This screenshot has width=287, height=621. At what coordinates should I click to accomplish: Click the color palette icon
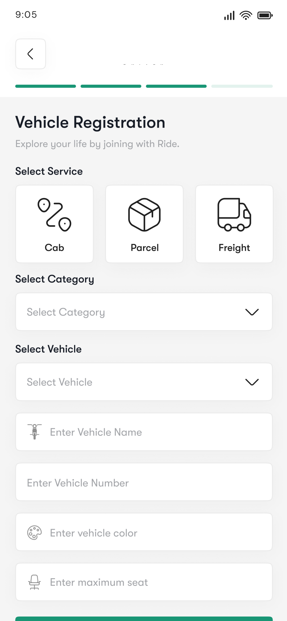pyautogui.click(x=34, y=532)
